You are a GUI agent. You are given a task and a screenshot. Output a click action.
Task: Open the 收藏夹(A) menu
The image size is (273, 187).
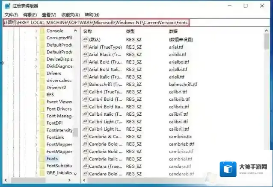(70, 15)
